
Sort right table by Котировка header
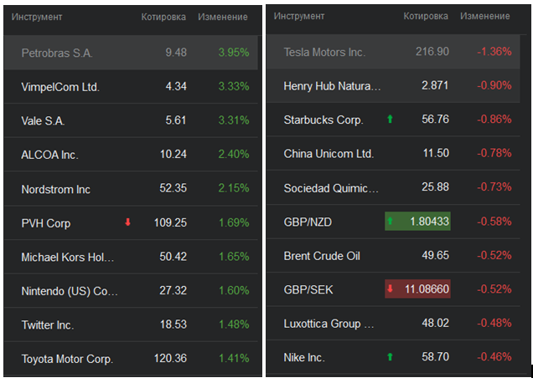click(426, 17)
